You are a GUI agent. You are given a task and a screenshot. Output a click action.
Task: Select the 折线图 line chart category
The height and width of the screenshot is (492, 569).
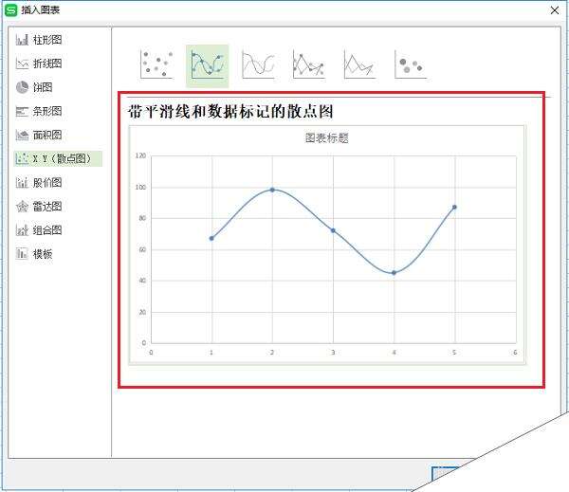click(x=39, y=64)
